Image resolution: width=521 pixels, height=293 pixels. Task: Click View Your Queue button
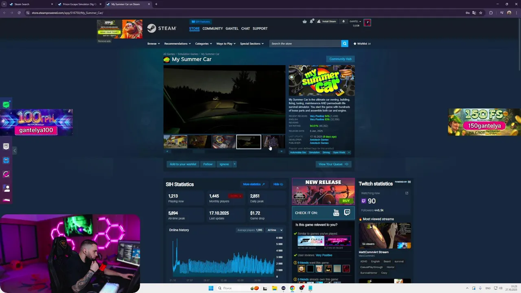point(333,164)
